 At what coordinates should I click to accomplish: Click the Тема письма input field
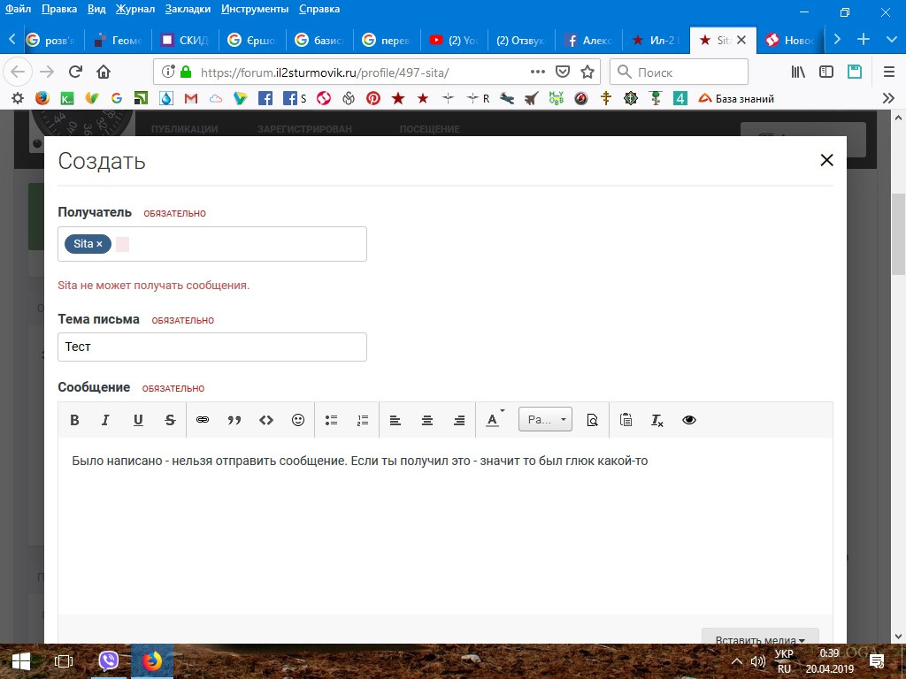(212, 347)
